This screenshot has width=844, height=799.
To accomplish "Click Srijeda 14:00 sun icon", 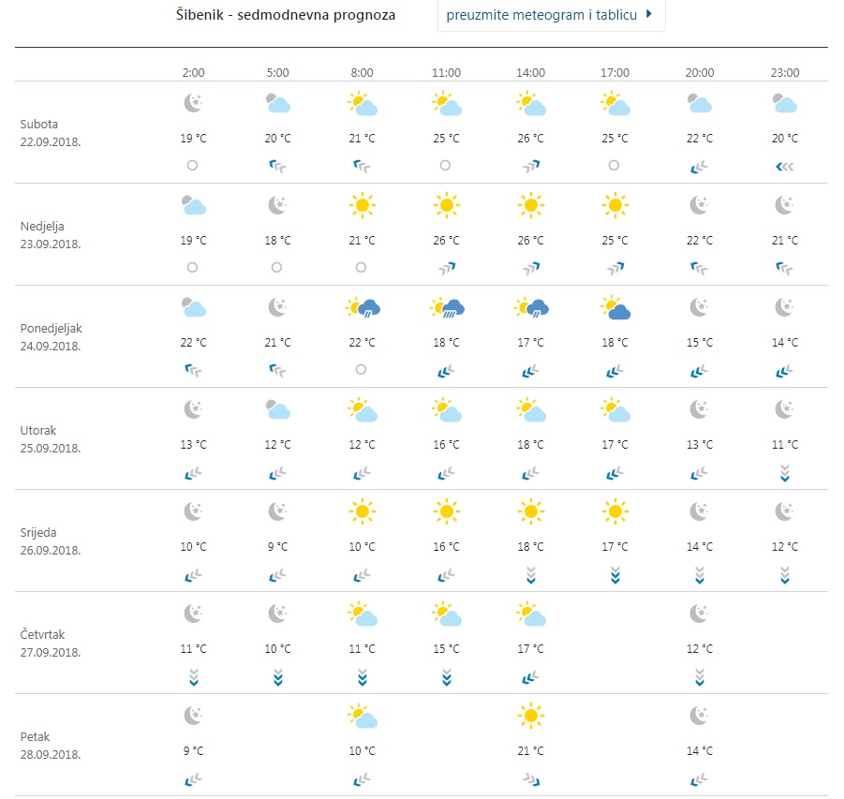I will pyautogui.click(x=530, y=511).
